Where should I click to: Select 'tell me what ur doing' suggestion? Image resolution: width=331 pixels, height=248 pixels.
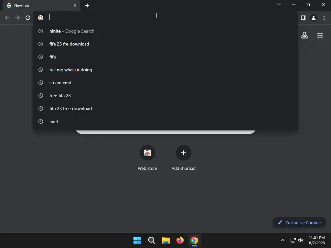[x=165, y=70]
